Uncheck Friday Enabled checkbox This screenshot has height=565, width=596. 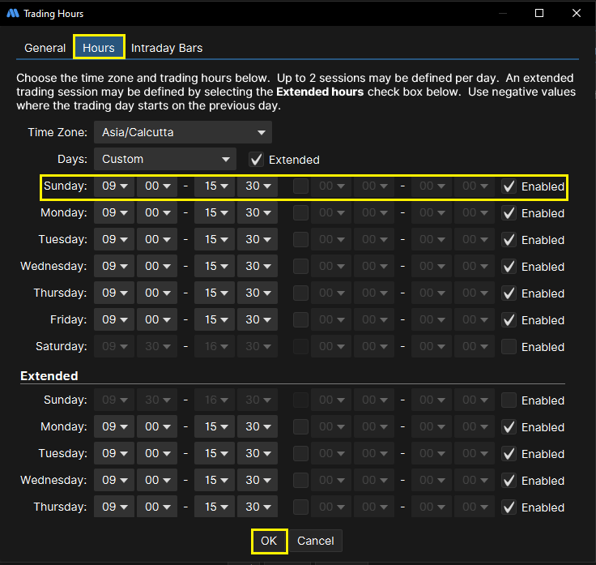click(x=509, y=320)
